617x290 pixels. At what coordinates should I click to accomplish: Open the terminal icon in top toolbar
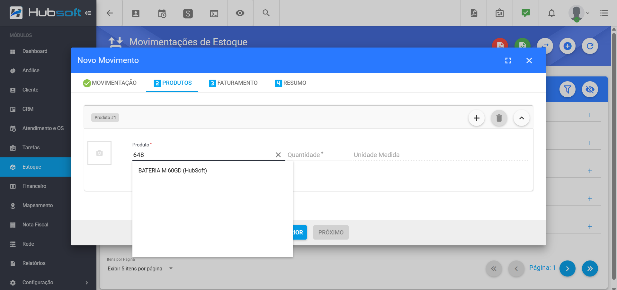214,13
